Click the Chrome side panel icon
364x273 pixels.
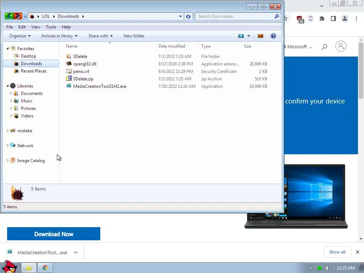(x=333, y=18)
